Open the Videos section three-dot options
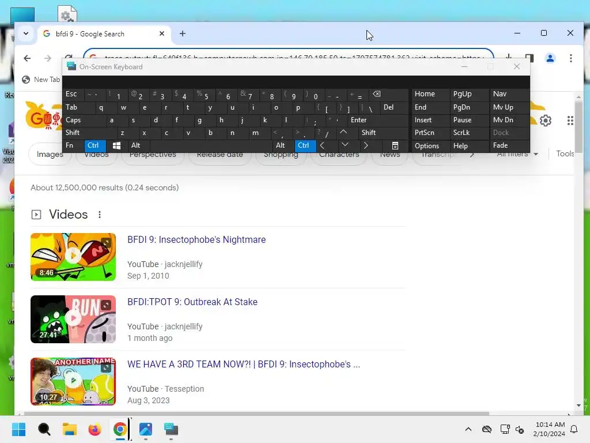The width and height of the screenshot is (590, 443). click(x=99, y=215)
